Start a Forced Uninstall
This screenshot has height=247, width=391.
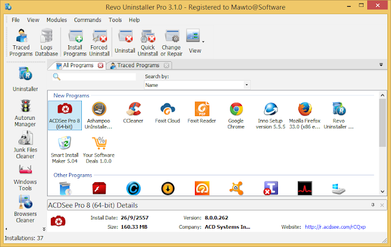tap(99, 43)
